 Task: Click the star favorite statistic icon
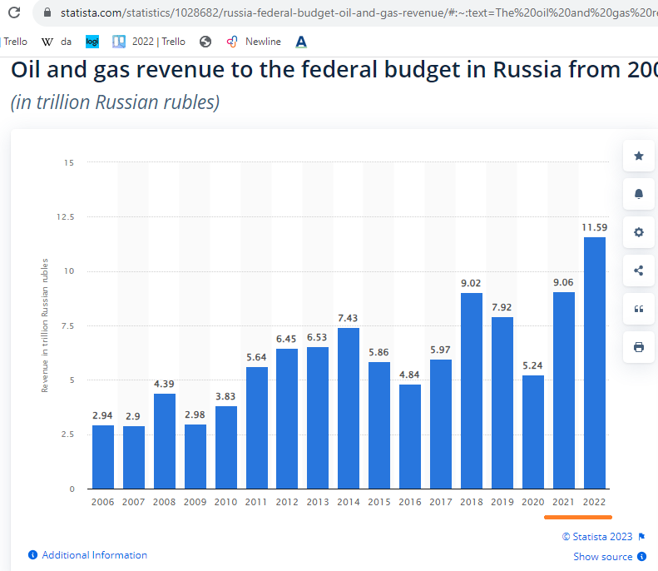[x=639, y=156]
